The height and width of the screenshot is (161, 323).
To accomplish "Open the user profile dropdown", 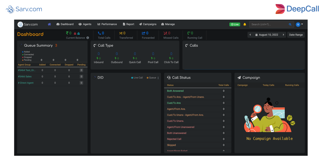I will 299,24.
